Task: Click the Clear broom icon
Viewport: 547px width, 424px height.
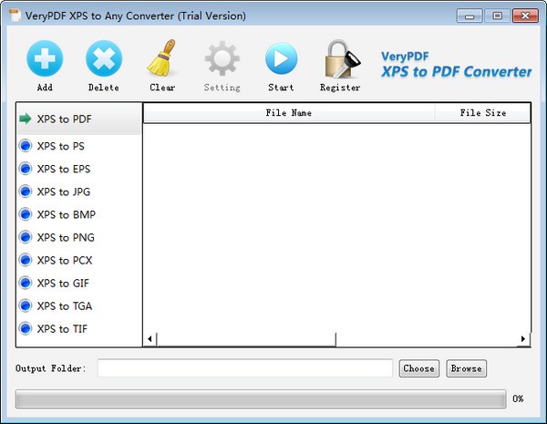Action: (x=162, y=59)
